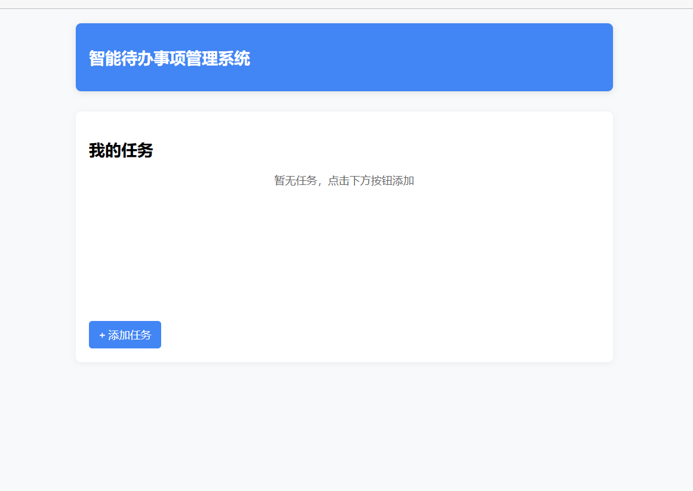Click the "我的任务" heading
This screenshot has width=693, height=491.
pyautogui.click(x=121, y=150)
